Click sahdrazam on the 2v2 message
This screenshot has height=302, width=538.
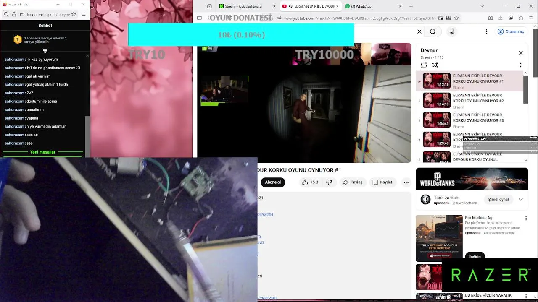[15, 93]
